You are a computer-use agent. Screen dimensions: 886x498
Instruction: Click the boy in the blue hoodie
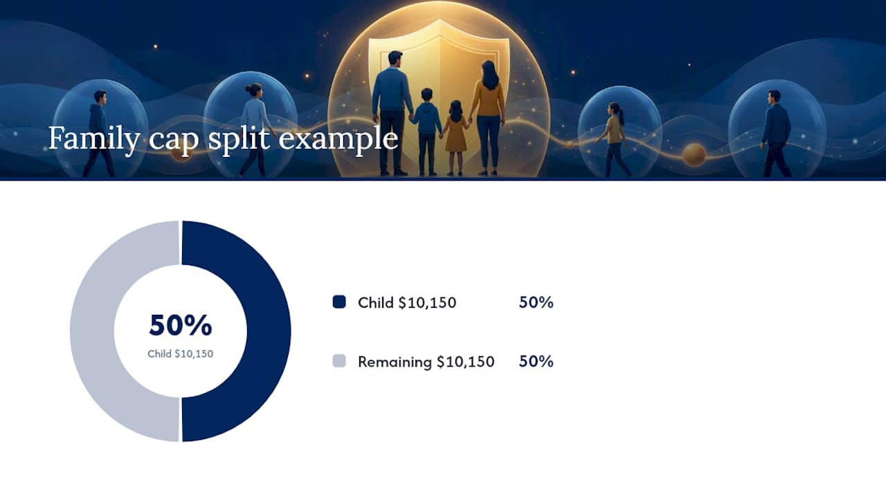point(427,131)
